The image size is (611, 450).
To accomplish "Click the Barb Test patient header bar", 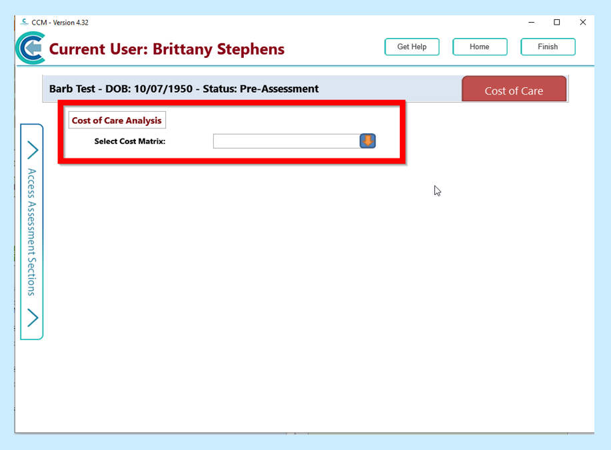I will point(184,89).
